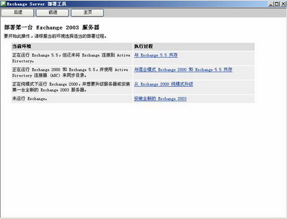Close the Exchange Server deployment window
This screenshot has width=287, height=219.
283,4
